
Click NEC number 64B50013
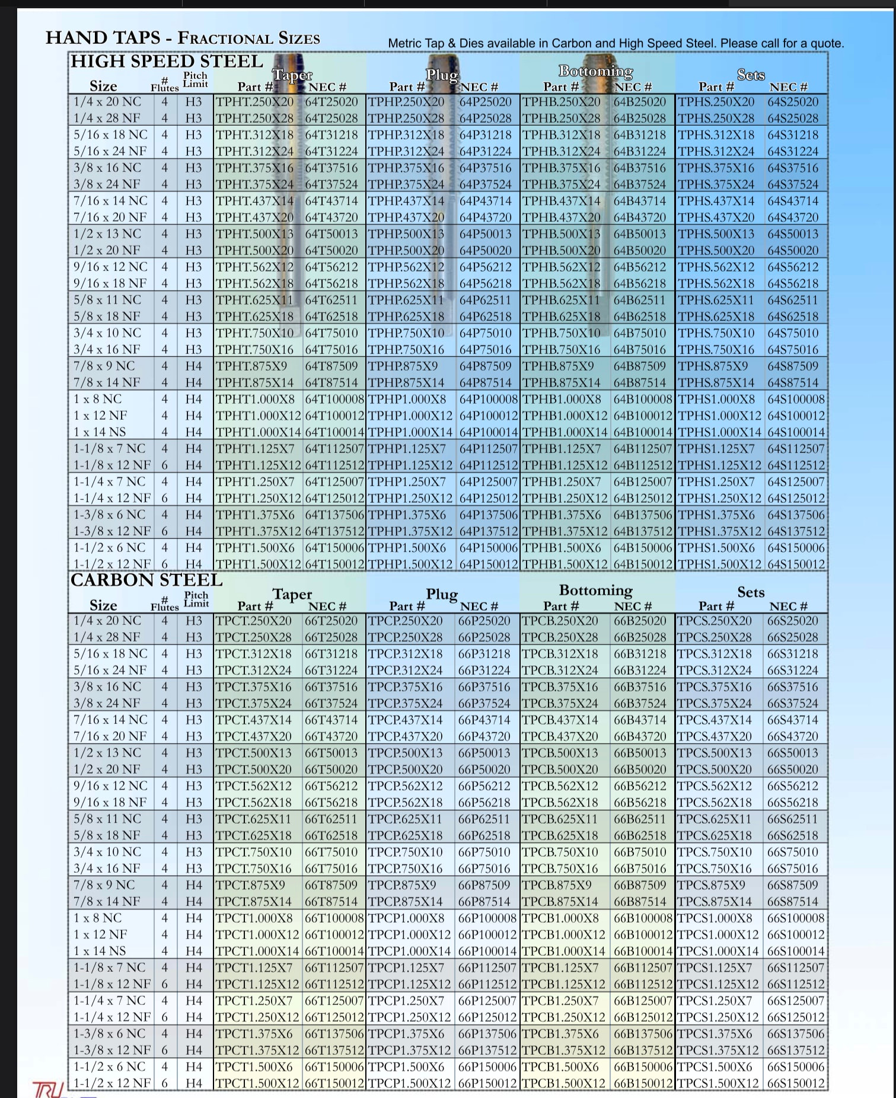pyautogui.click(x=640, y=234)
